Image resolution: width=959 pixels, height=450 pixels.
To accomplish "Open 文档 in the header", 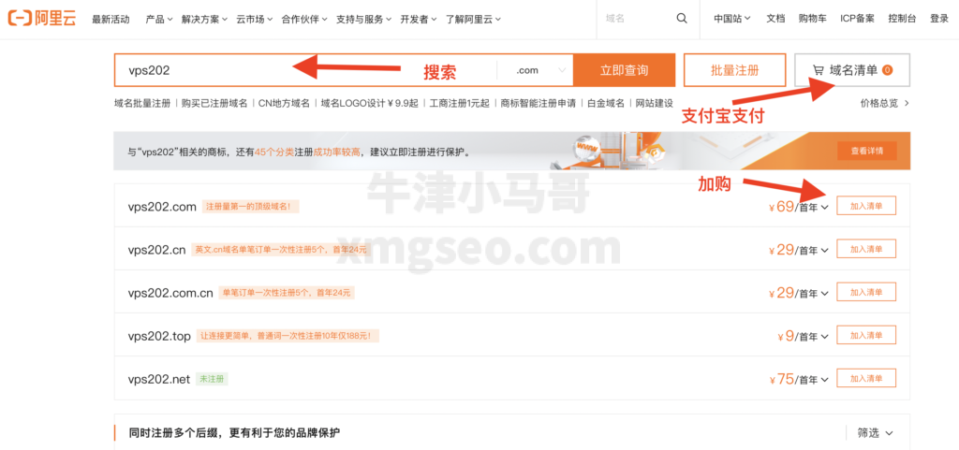I will (x=775, y=19).
